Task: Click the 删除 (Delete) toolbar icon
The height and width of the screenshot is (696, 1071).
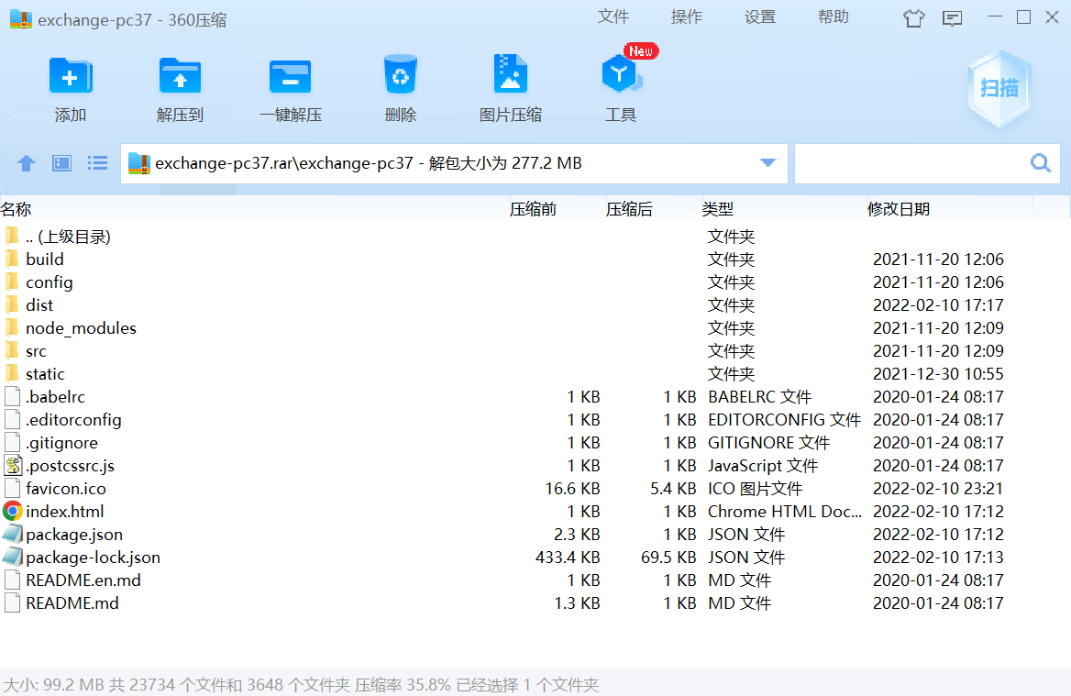Action: click(x=401, y=87)
